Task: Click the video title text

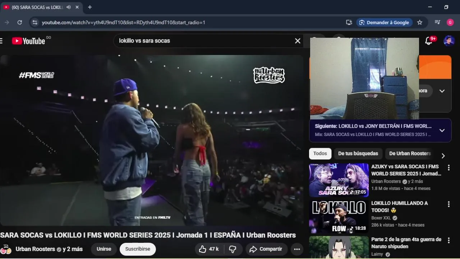Action: [x=148, y=235]
